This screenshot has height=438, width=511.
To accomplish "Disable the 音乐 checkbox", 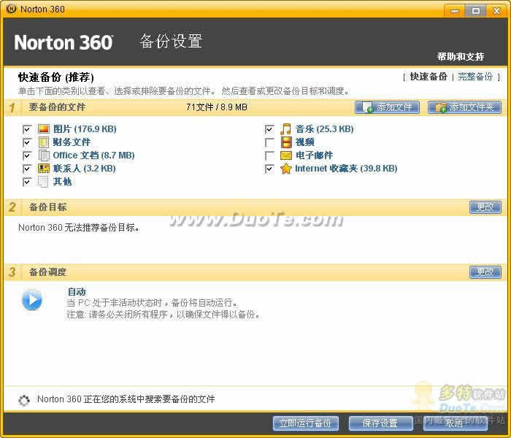I will [269, 129].
